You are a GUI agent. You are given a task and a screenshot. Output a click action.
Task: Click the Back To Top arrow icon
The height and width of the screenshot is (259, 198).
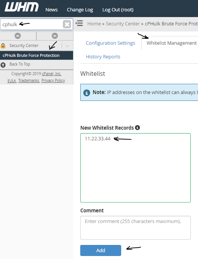pos(3,65)
